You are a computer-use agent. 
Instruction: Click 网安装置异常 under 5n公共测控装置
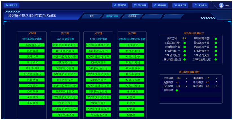[98, 115]
